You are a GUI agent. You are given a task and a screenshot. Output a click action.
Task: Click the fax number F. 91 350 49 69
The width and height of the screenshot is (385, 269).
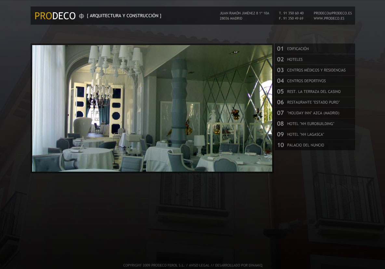[x=291, y=18]
